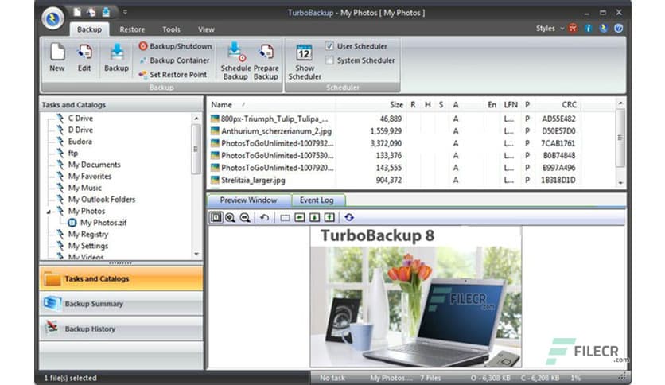Image resolution: width=665 pixels, height=385 pixels.
Task: Click the tasks tree scrollbar up arrow
Action: [x=196, y=119]
